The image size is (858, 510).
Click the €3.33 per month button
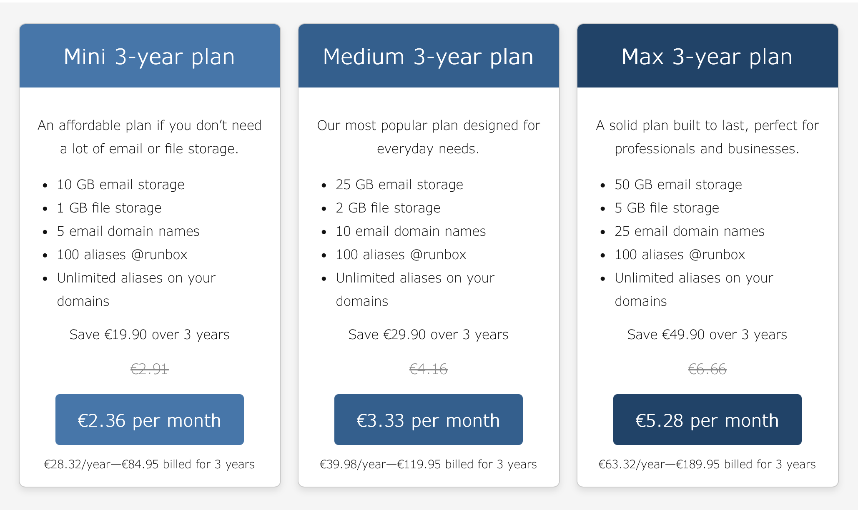[x=428, y=420]
